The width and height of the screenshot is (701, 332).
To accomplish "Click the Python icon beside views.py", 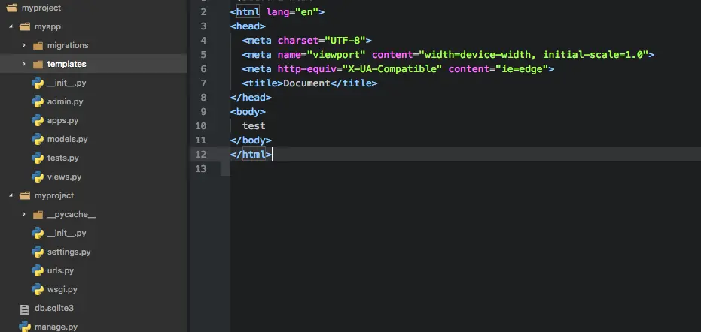I will pos(38,177).
